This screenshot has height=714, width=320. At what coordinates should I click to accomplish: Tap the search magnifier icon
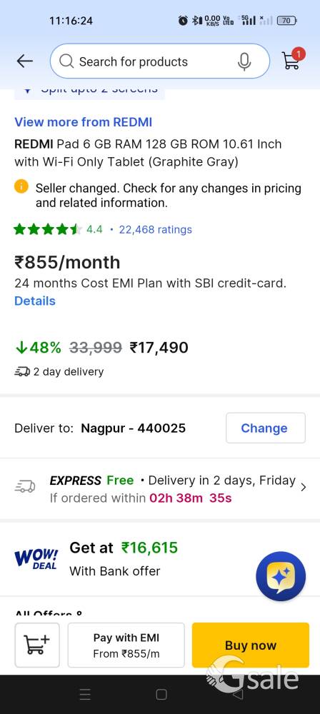(x=66, y=61)
